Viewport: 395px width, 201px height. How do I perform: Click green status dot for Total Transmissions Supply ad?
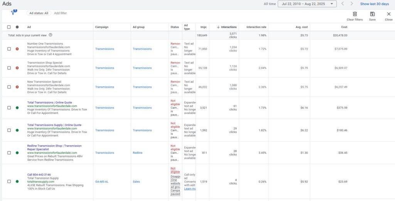click(x=17, y=130)
